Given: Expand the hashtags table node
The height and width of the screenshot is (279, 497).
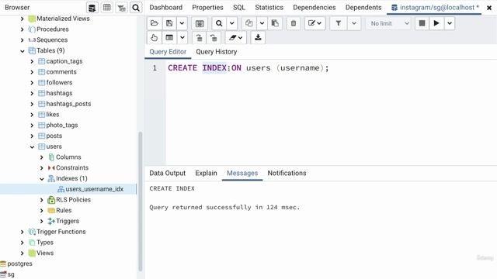Looking at the screenshot, I should point(32,93).
